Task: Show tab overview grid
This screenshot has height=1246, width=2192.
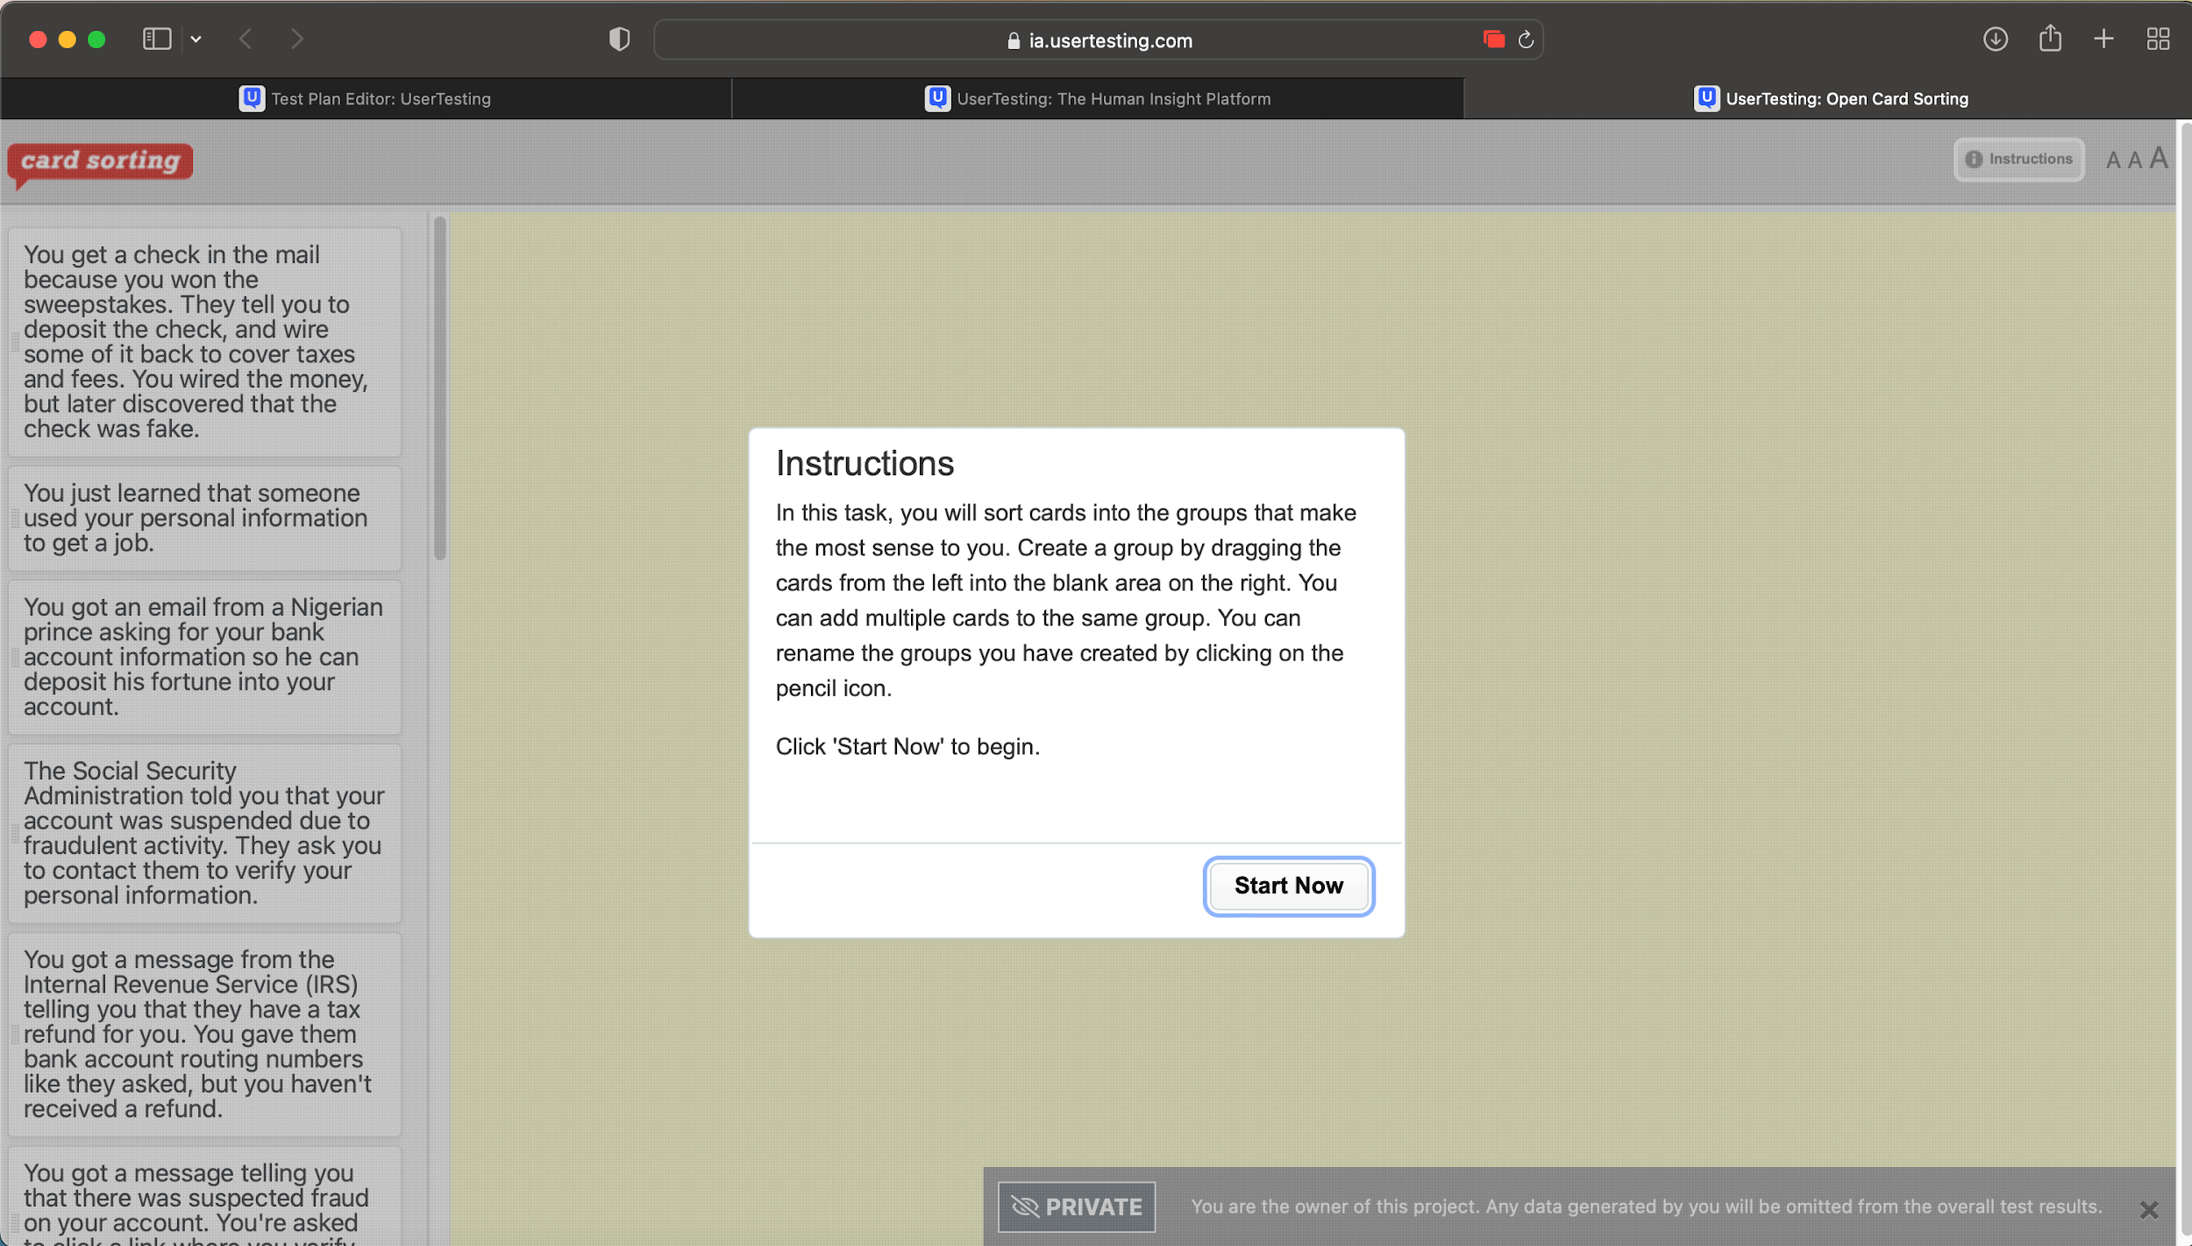Action: [2157, 39]
